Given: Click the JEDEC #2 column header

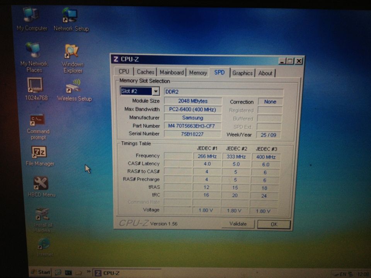Looking at the screenshot, I should (x=237, y=149).
